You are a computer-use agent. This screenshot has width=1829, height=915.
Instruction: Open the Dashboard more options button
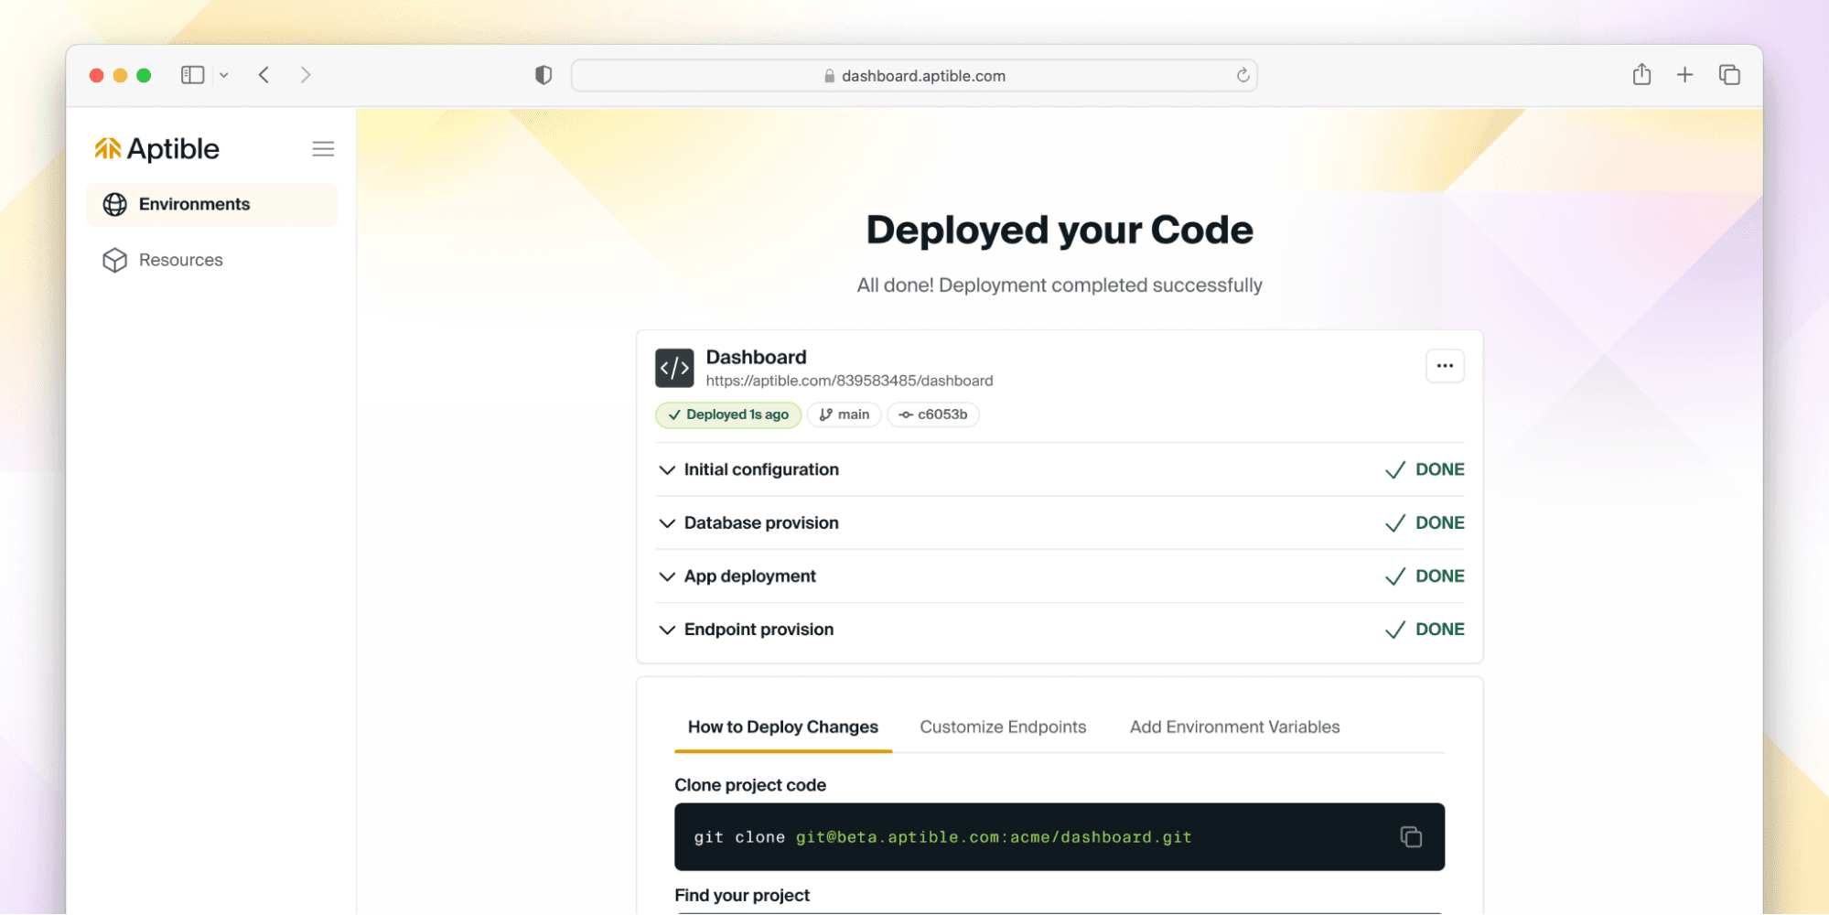point(1445,366)
